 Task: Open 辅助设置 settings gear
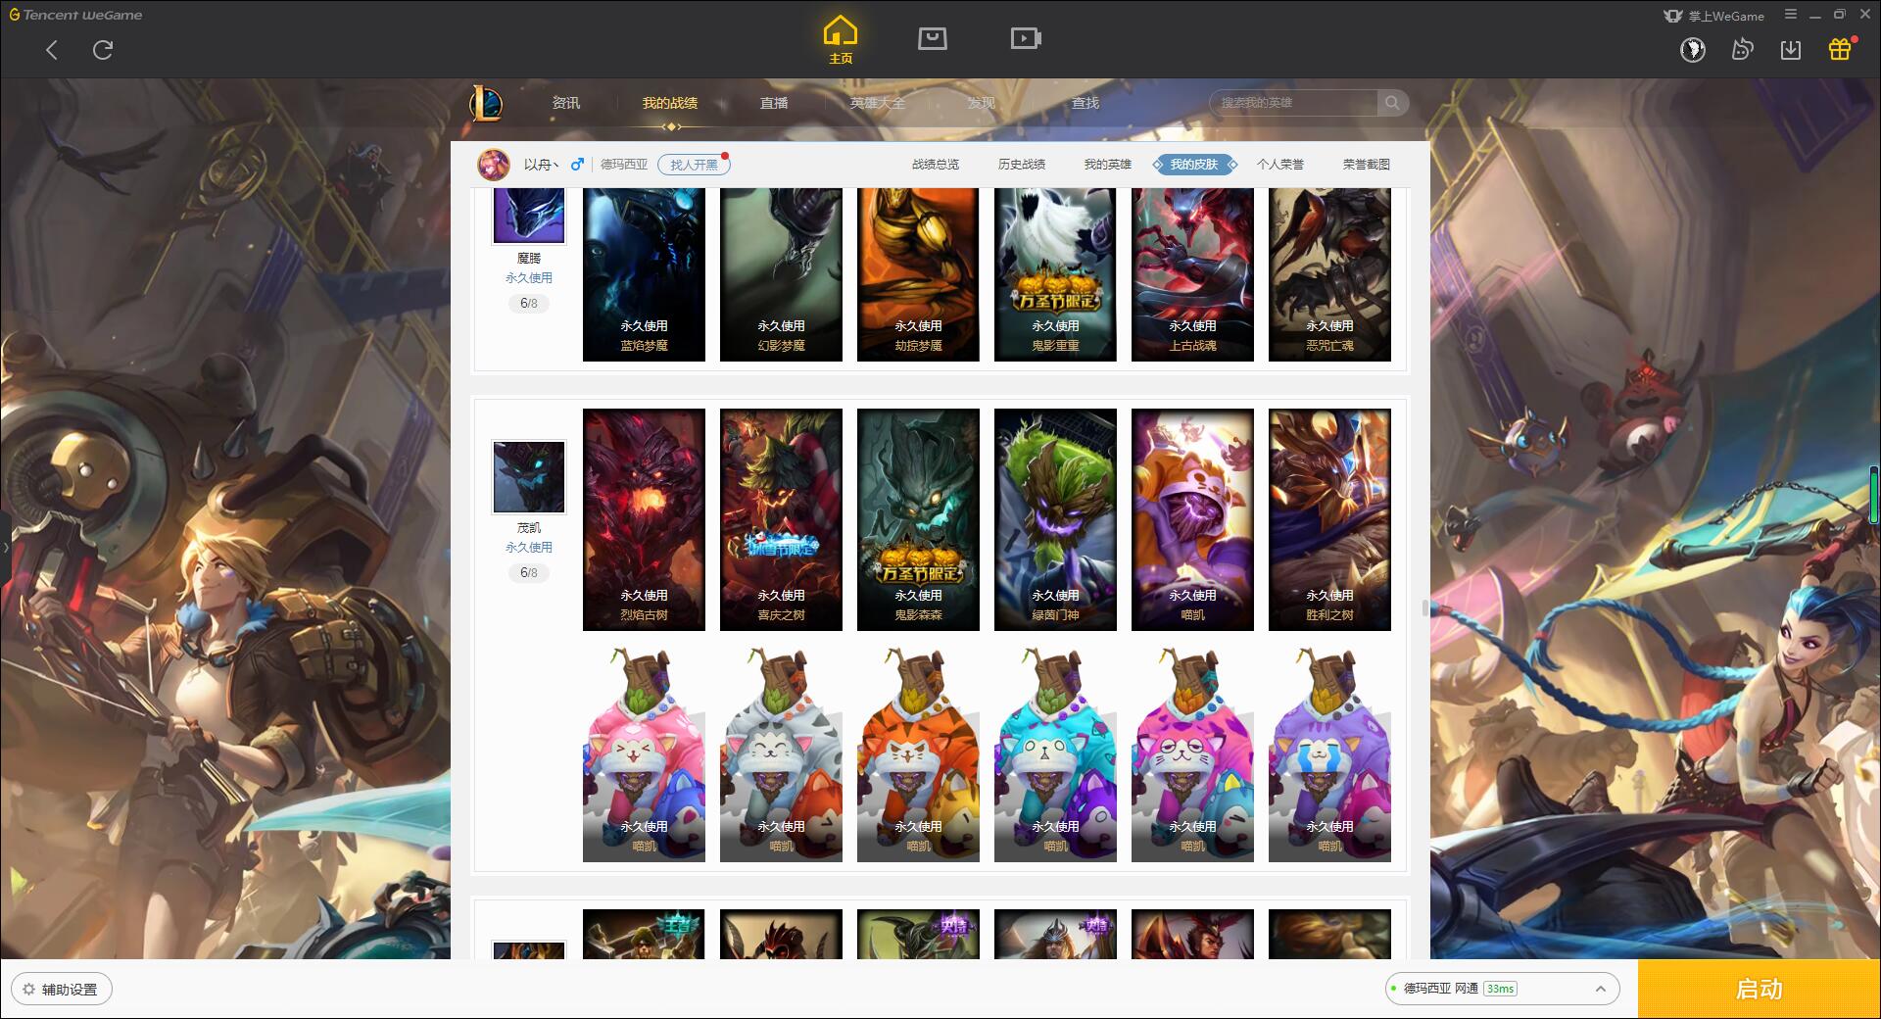pyautogui.click(x=28, y=990)
